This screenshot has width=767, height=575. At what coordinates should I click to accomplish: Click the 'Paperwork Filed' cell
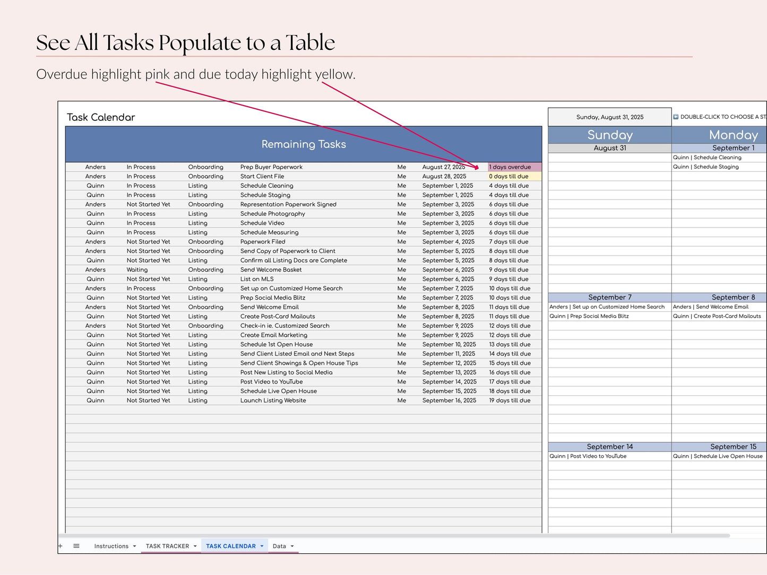[263, 242]
